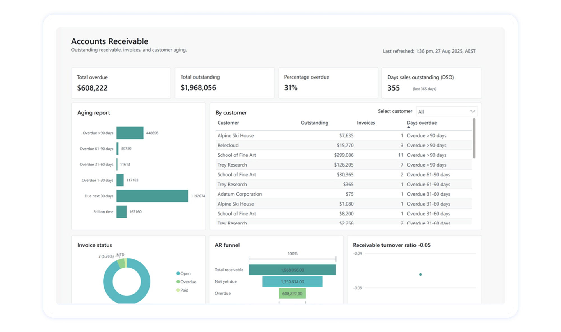
Task: Click the Overdue segment in the AR funnel
Action: coord(293,293)
